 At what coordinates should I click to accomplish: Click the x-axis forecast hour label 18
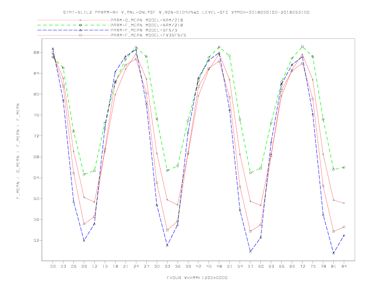[115, 266]
